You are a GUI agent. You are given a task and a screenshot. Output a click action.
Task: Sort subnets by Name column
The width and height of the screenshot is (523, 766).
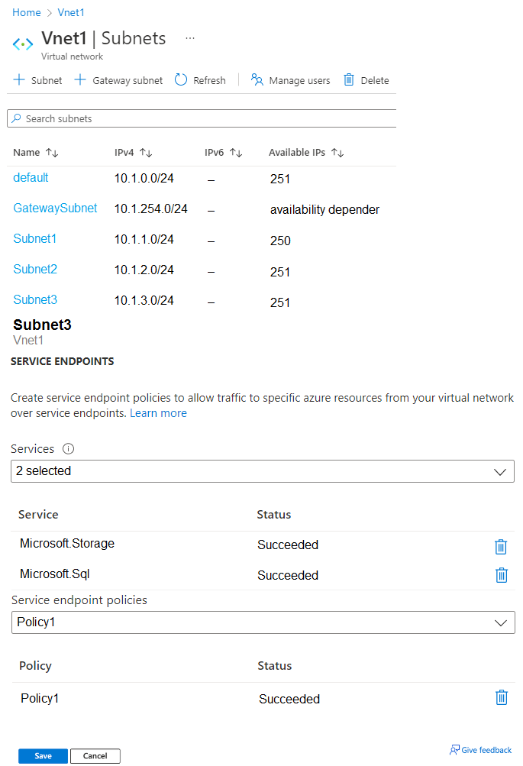(x=52, y=153)
